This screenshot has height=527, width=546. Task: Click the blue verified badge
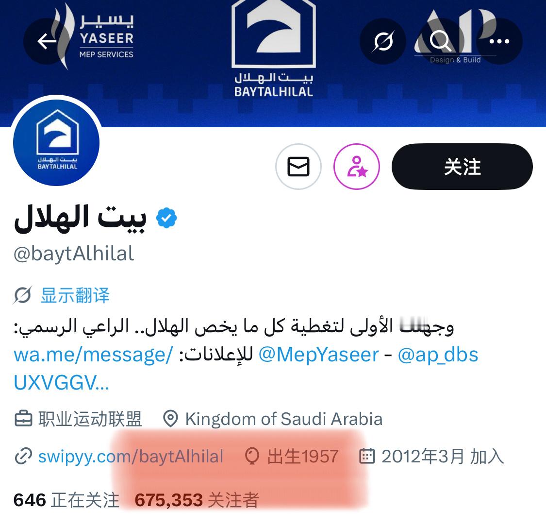click(x=166, y=218)
